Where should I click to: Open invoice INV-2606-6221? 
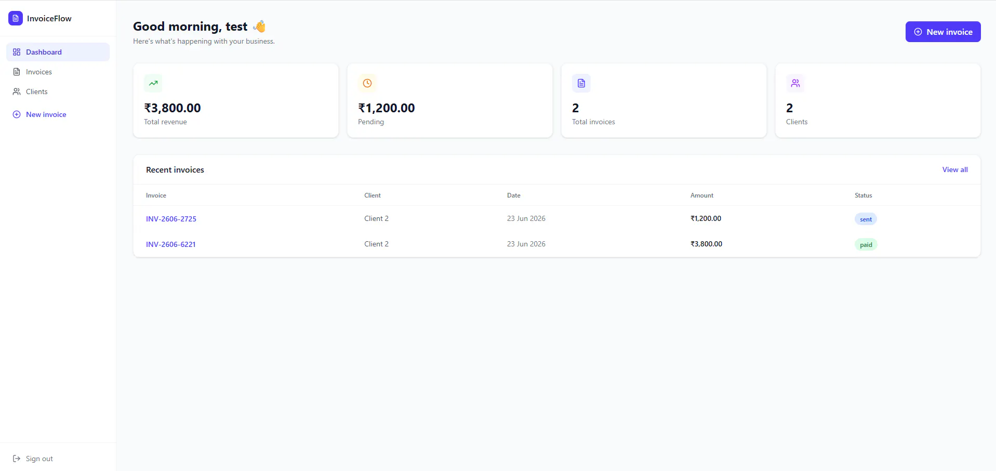[x=171, y=244]
